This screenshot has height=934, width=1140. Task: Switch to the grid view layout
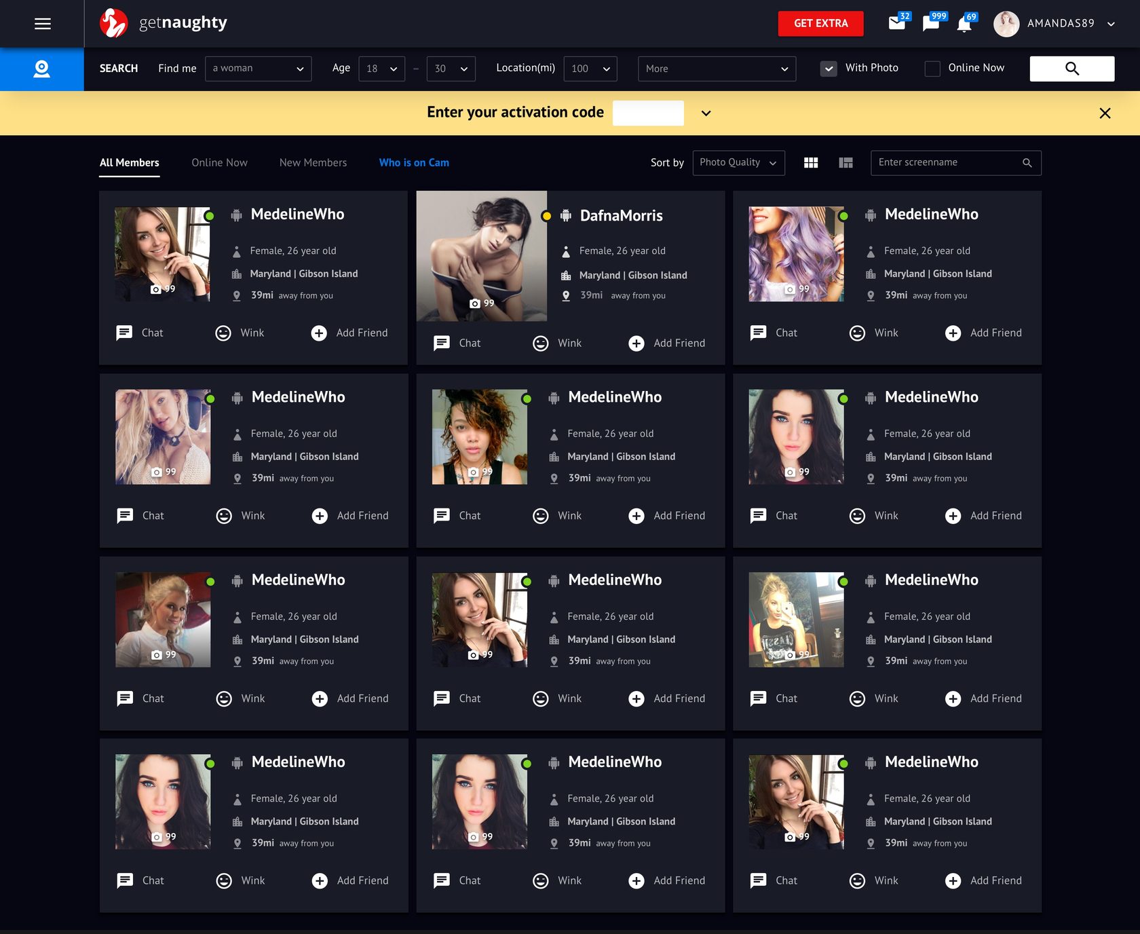click(x=810, y=163)
